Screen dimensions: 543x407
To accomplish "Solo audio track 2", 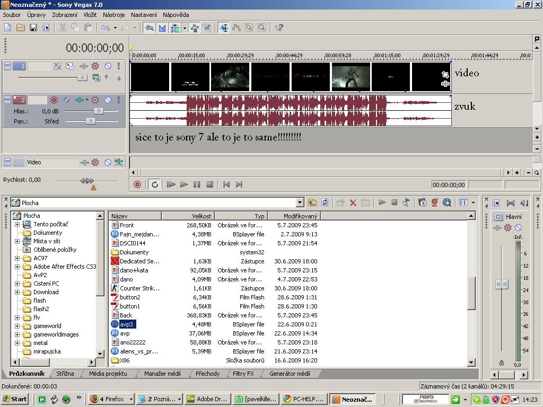I will [119, 100].
